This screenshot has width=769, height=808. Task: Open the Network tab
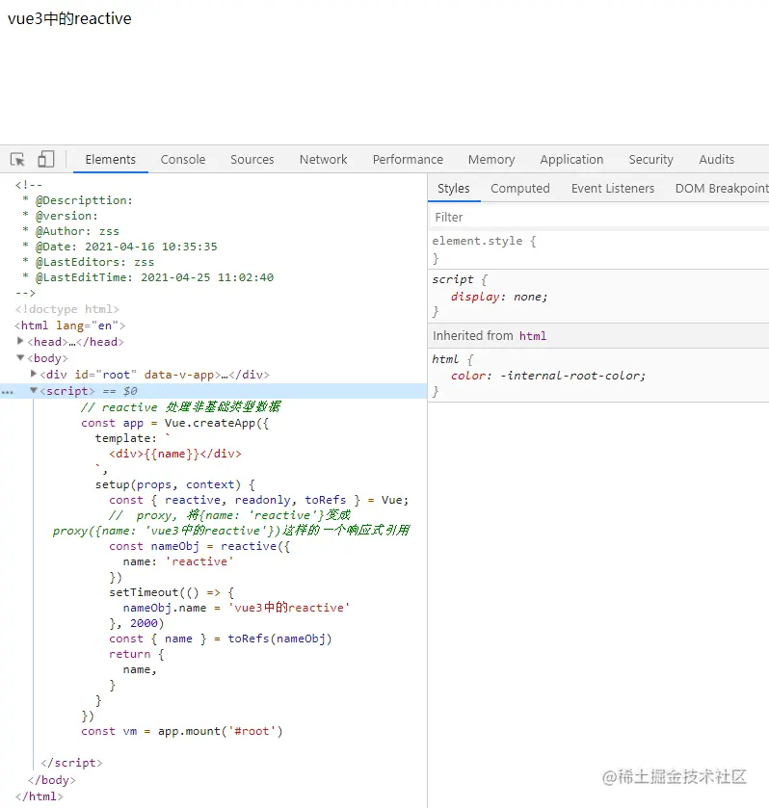324,160
